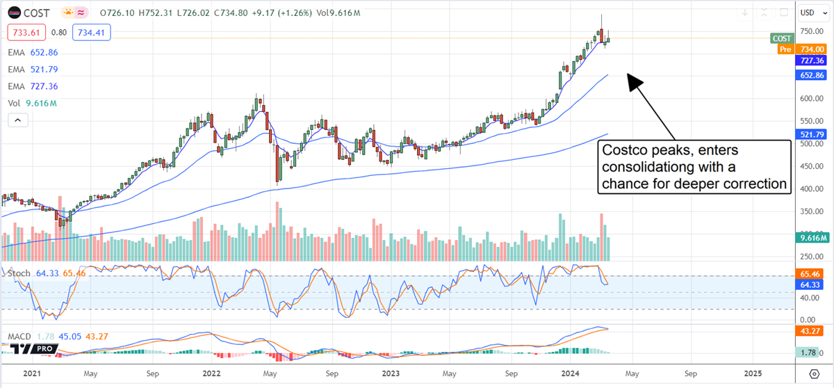This screenshot has height=388, width=834.
Task: Click the 727.36 EMA price-scale label
Action: [812, 60]
